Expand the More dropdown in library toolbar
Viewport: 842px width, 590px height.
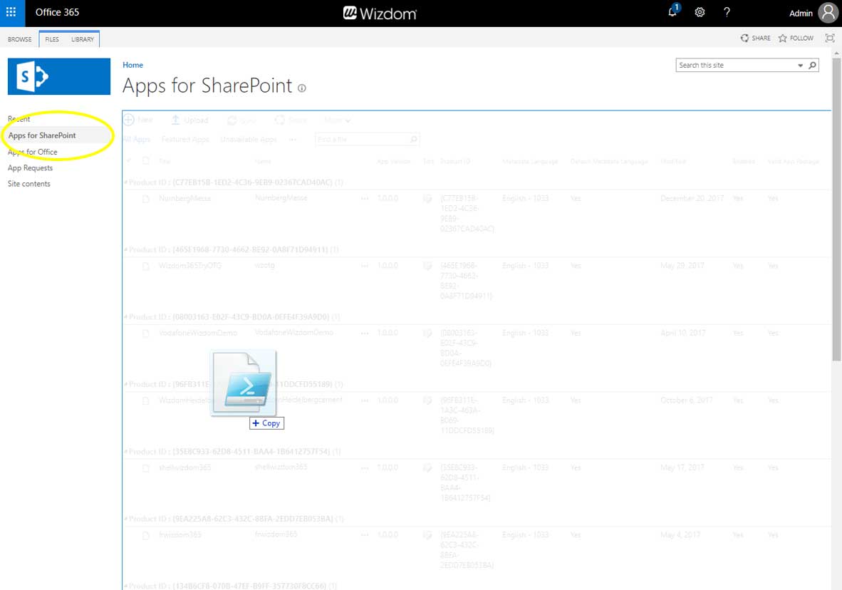click(x=337, y=120)
